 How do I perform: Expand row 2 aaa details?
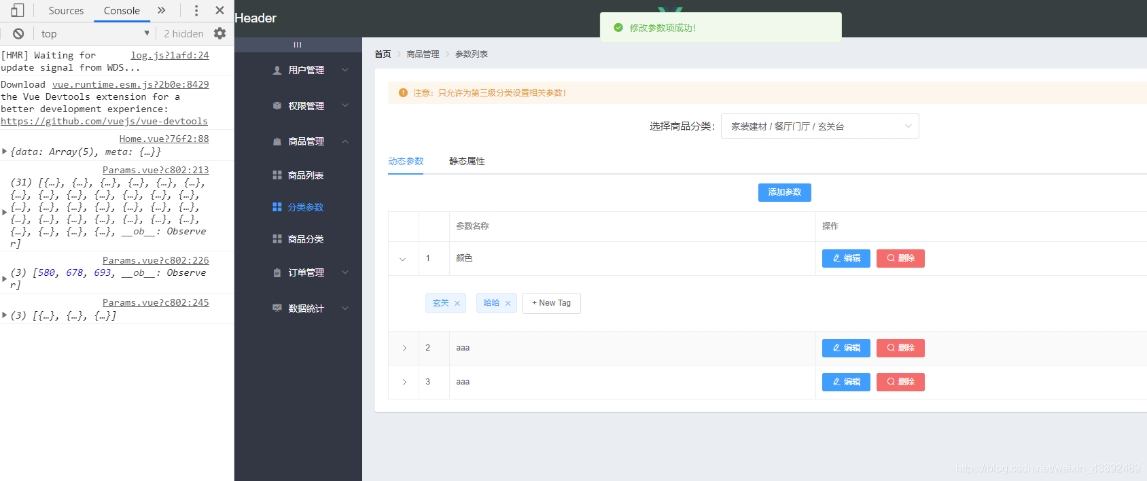tap(404, 349)
